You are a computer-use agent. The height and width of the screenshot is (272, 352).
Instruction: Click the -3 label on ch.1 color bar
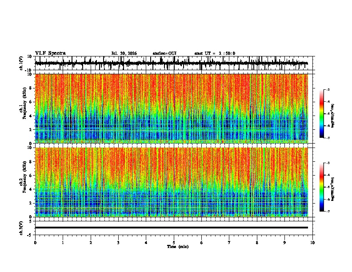click(x=328, y=89)
